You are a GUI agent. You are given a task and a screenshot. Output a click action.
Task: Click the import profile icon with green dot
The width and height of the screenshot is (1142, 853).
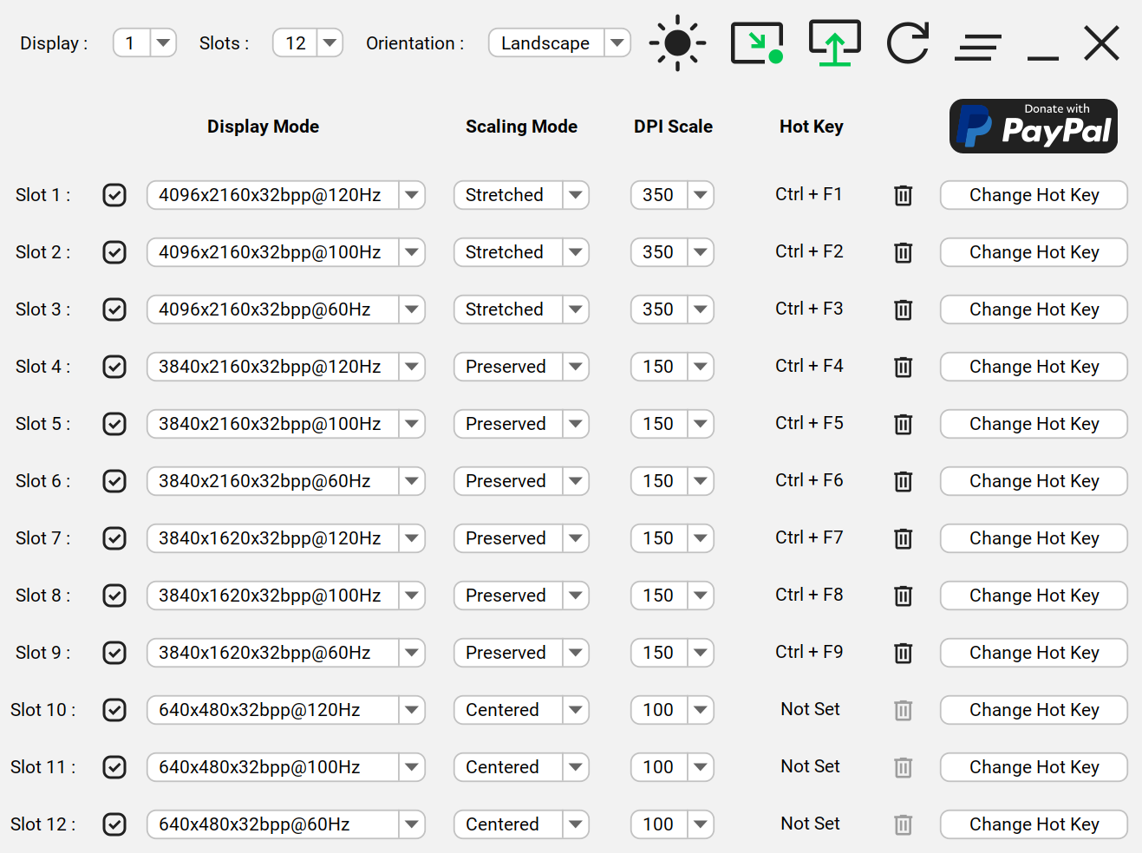pos(756,42)
